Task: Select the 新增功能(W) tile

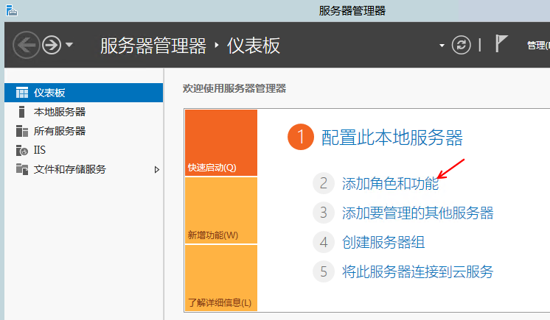Action: click(x=220, y=210)
